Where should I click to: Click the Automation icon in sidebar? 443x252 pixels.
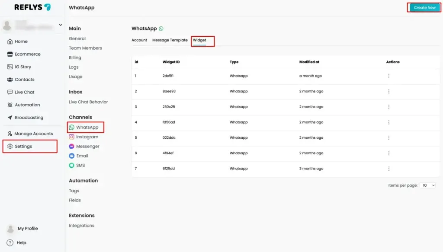10,105
